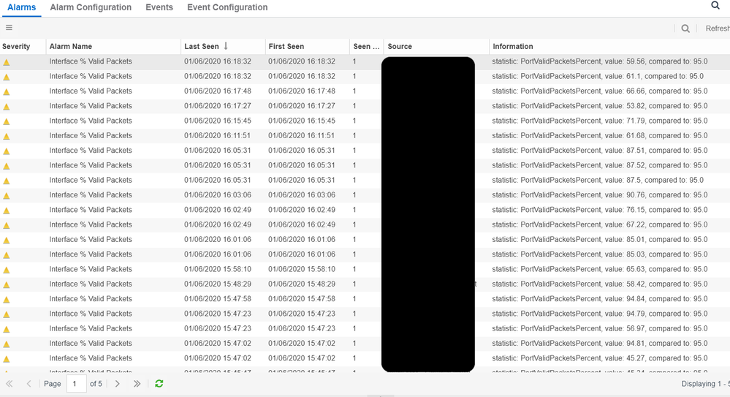The width and height of the screenshot is (730, 397).
Task: Click warning icon for value 94.84 row
Action: 7,300
